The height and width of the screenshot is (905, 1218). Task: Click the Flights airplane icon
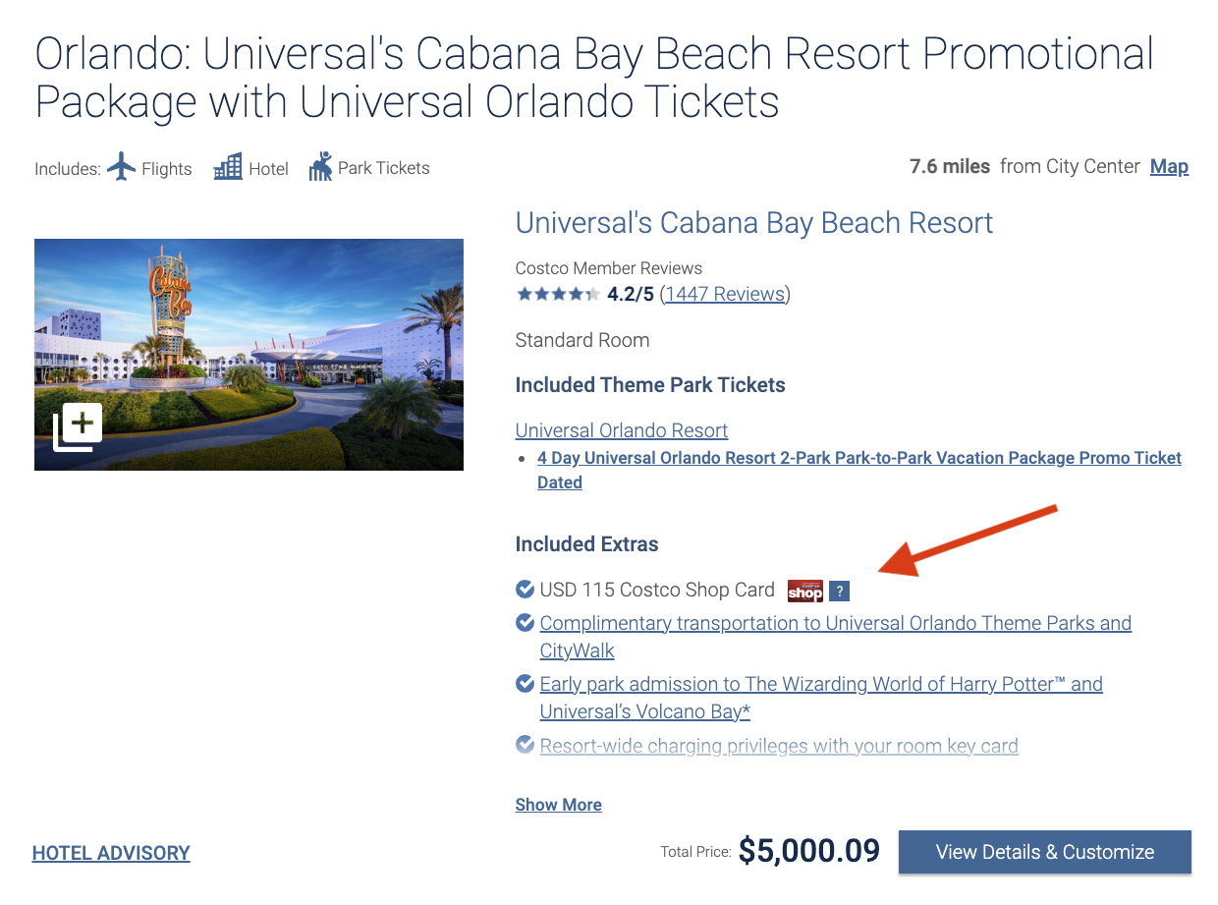(120, 167)
